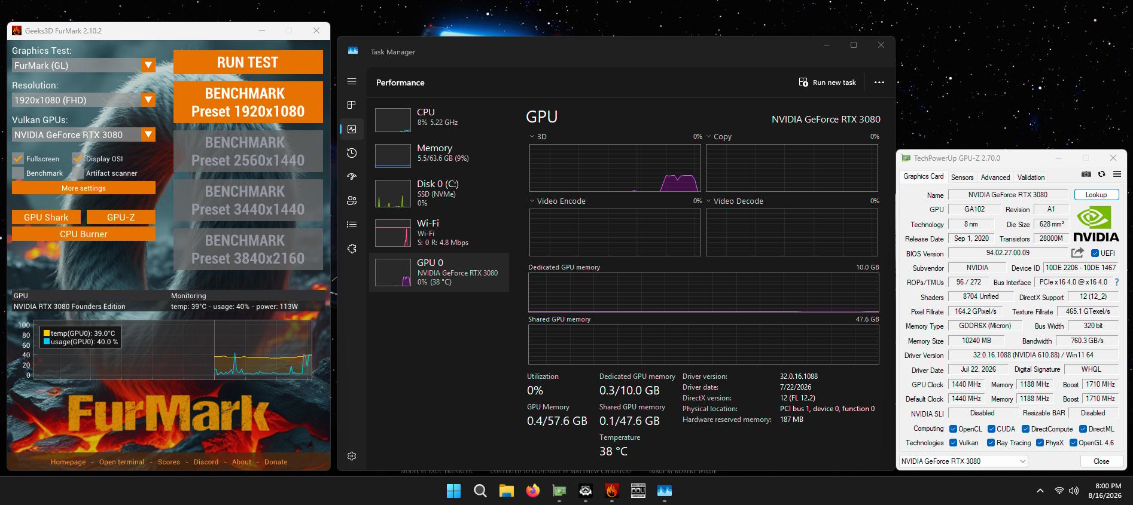Open Services page in Task Manager sidebar
Screen dimensions: 1133x505
pyautogui.click(x=352, y=249)
